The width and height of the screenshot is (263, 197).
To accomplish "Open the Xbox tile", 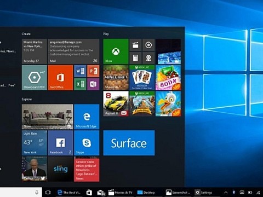I will coord(116,51).
